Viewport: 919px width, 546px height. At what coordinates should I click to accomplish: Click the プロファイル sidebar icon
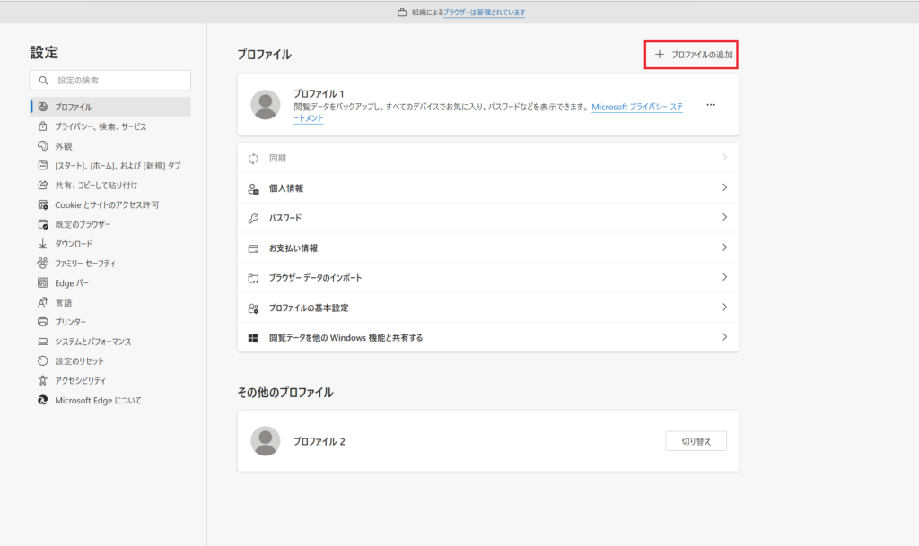43,107
